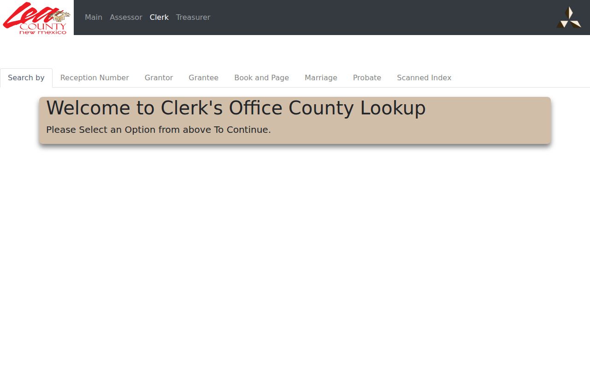Screen dimensions: 590x369
Task: Select the Search by tab
Action: coord(26,78)
